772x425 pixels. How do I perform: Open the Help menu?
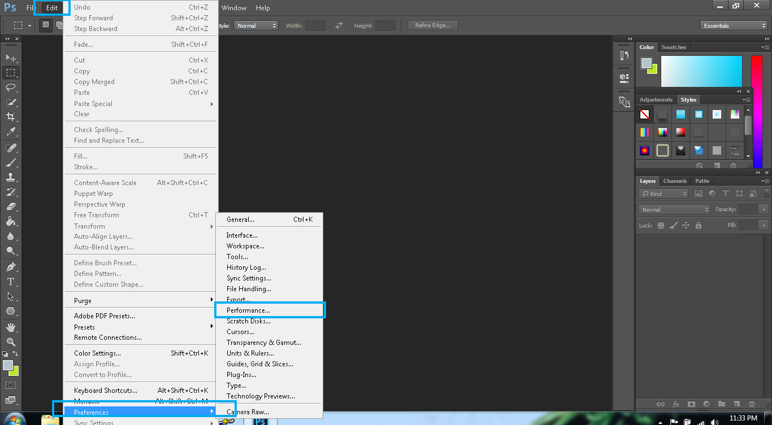tap(263, 8)
